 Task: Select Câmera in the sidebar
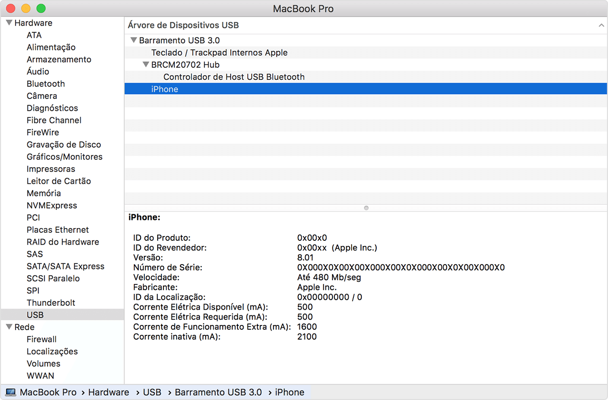pyautogui.click(x=42, y=96)
